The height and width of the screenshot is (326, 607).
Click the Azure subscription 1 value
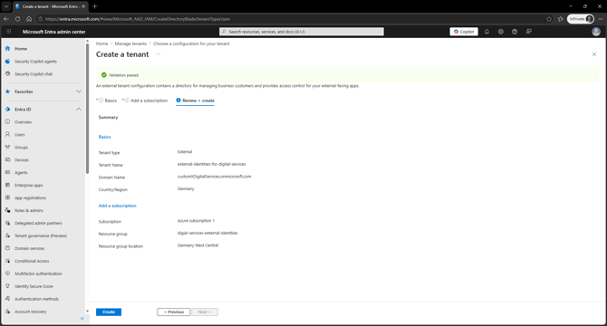click(196, 221)
